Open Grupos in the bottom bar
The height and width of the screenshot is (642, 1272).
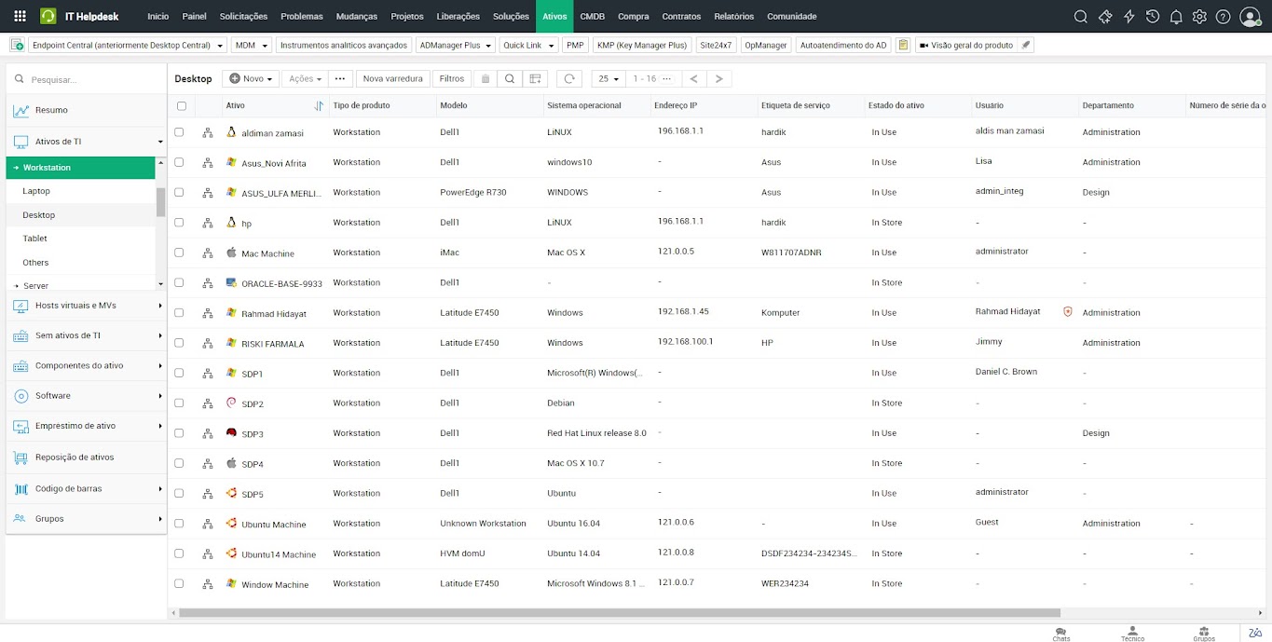click(1204, 634)
